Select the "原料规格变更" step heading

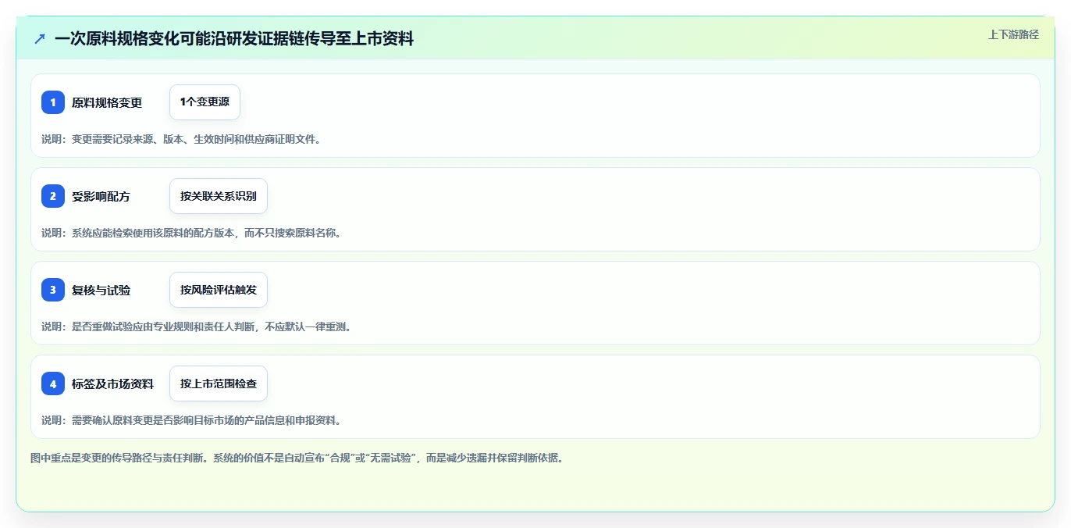pyautogui.click(x=107, y=102)
